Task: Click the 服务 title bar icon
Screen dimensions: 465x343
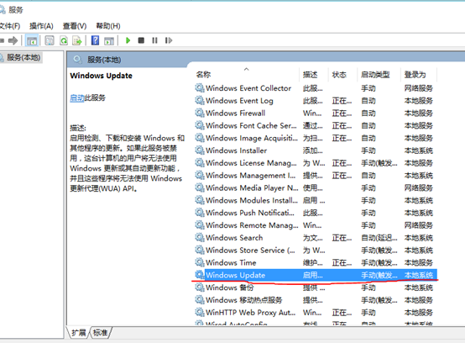Action: [3, 10]
